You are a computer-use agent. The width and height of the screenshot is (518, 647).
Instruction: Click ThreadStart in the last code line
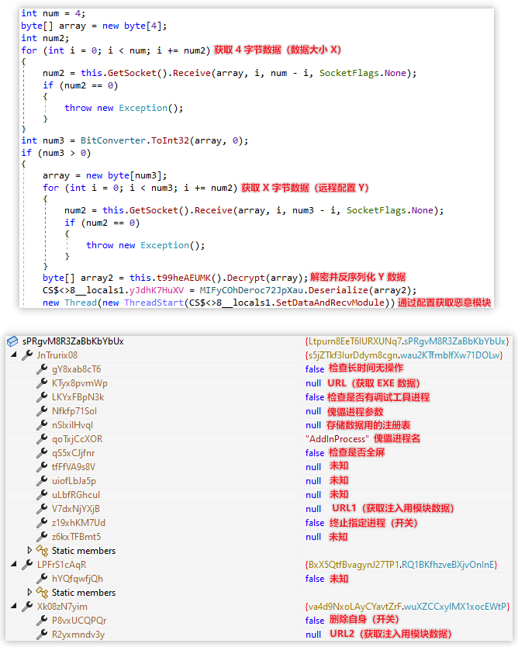tap(154, 303)
